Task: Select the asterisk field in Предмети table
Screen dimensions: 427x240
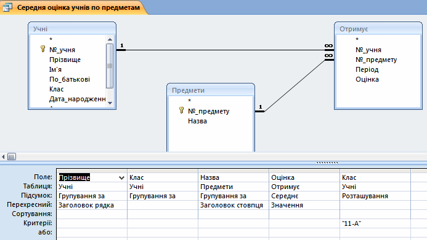Action: [190, 101]
